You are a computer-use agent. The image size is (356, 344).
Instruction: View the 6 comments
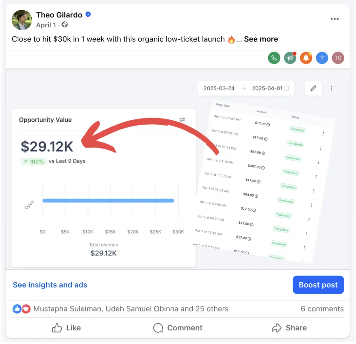[322, 309]
